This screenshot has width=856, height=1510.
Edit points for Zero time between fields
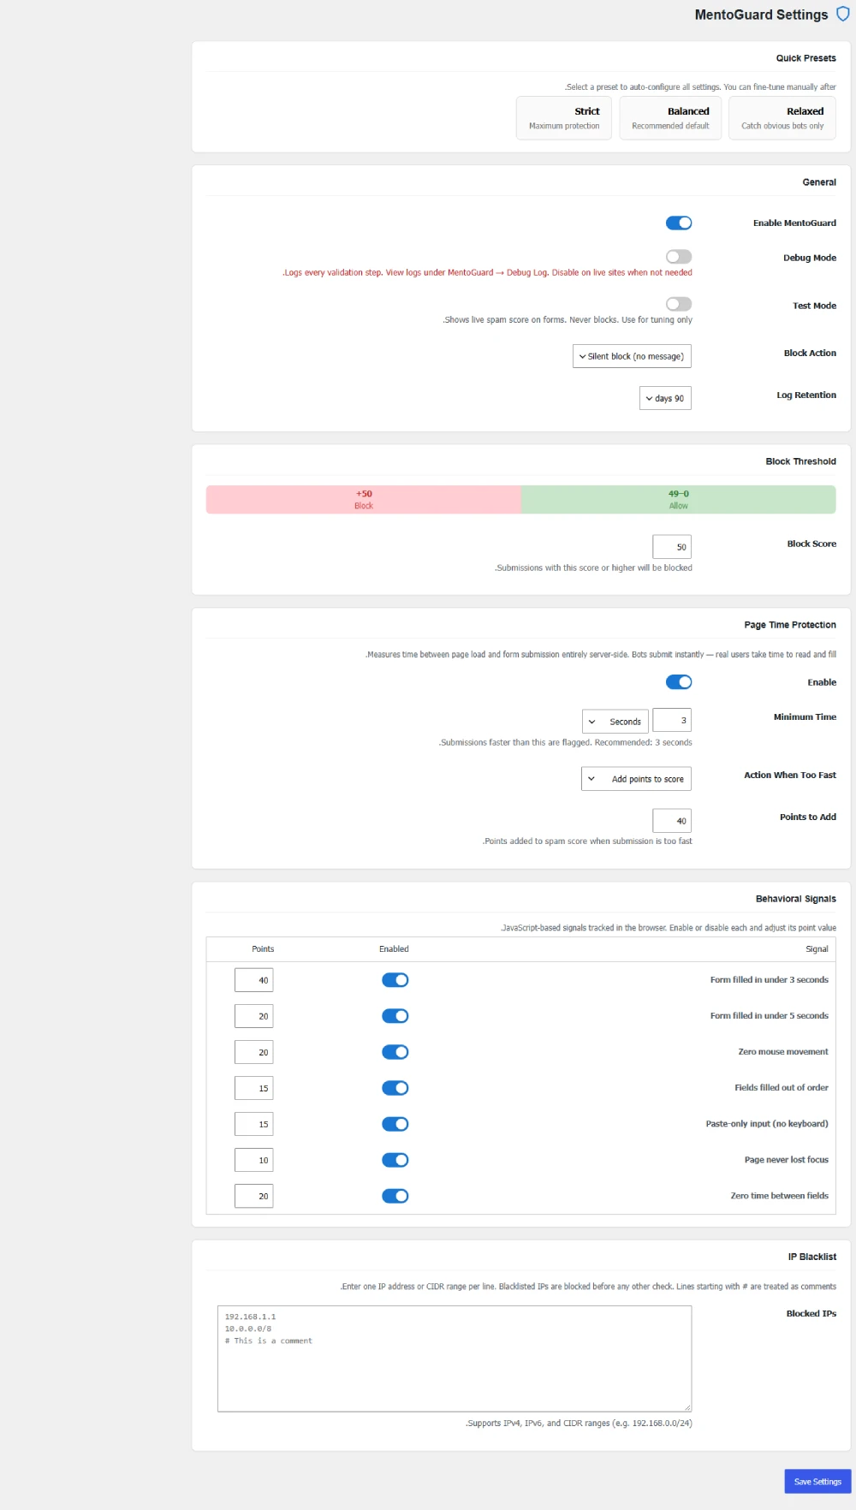(x=254, y=1196)
